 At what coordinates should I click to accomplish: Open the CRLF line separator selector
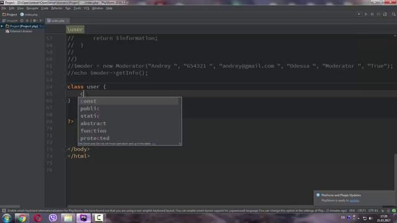click(x=361, y=211)
